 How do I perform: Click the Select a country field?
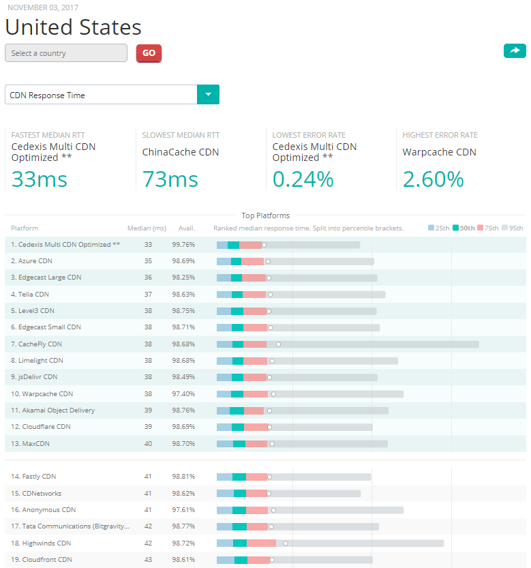coord(66,53)
